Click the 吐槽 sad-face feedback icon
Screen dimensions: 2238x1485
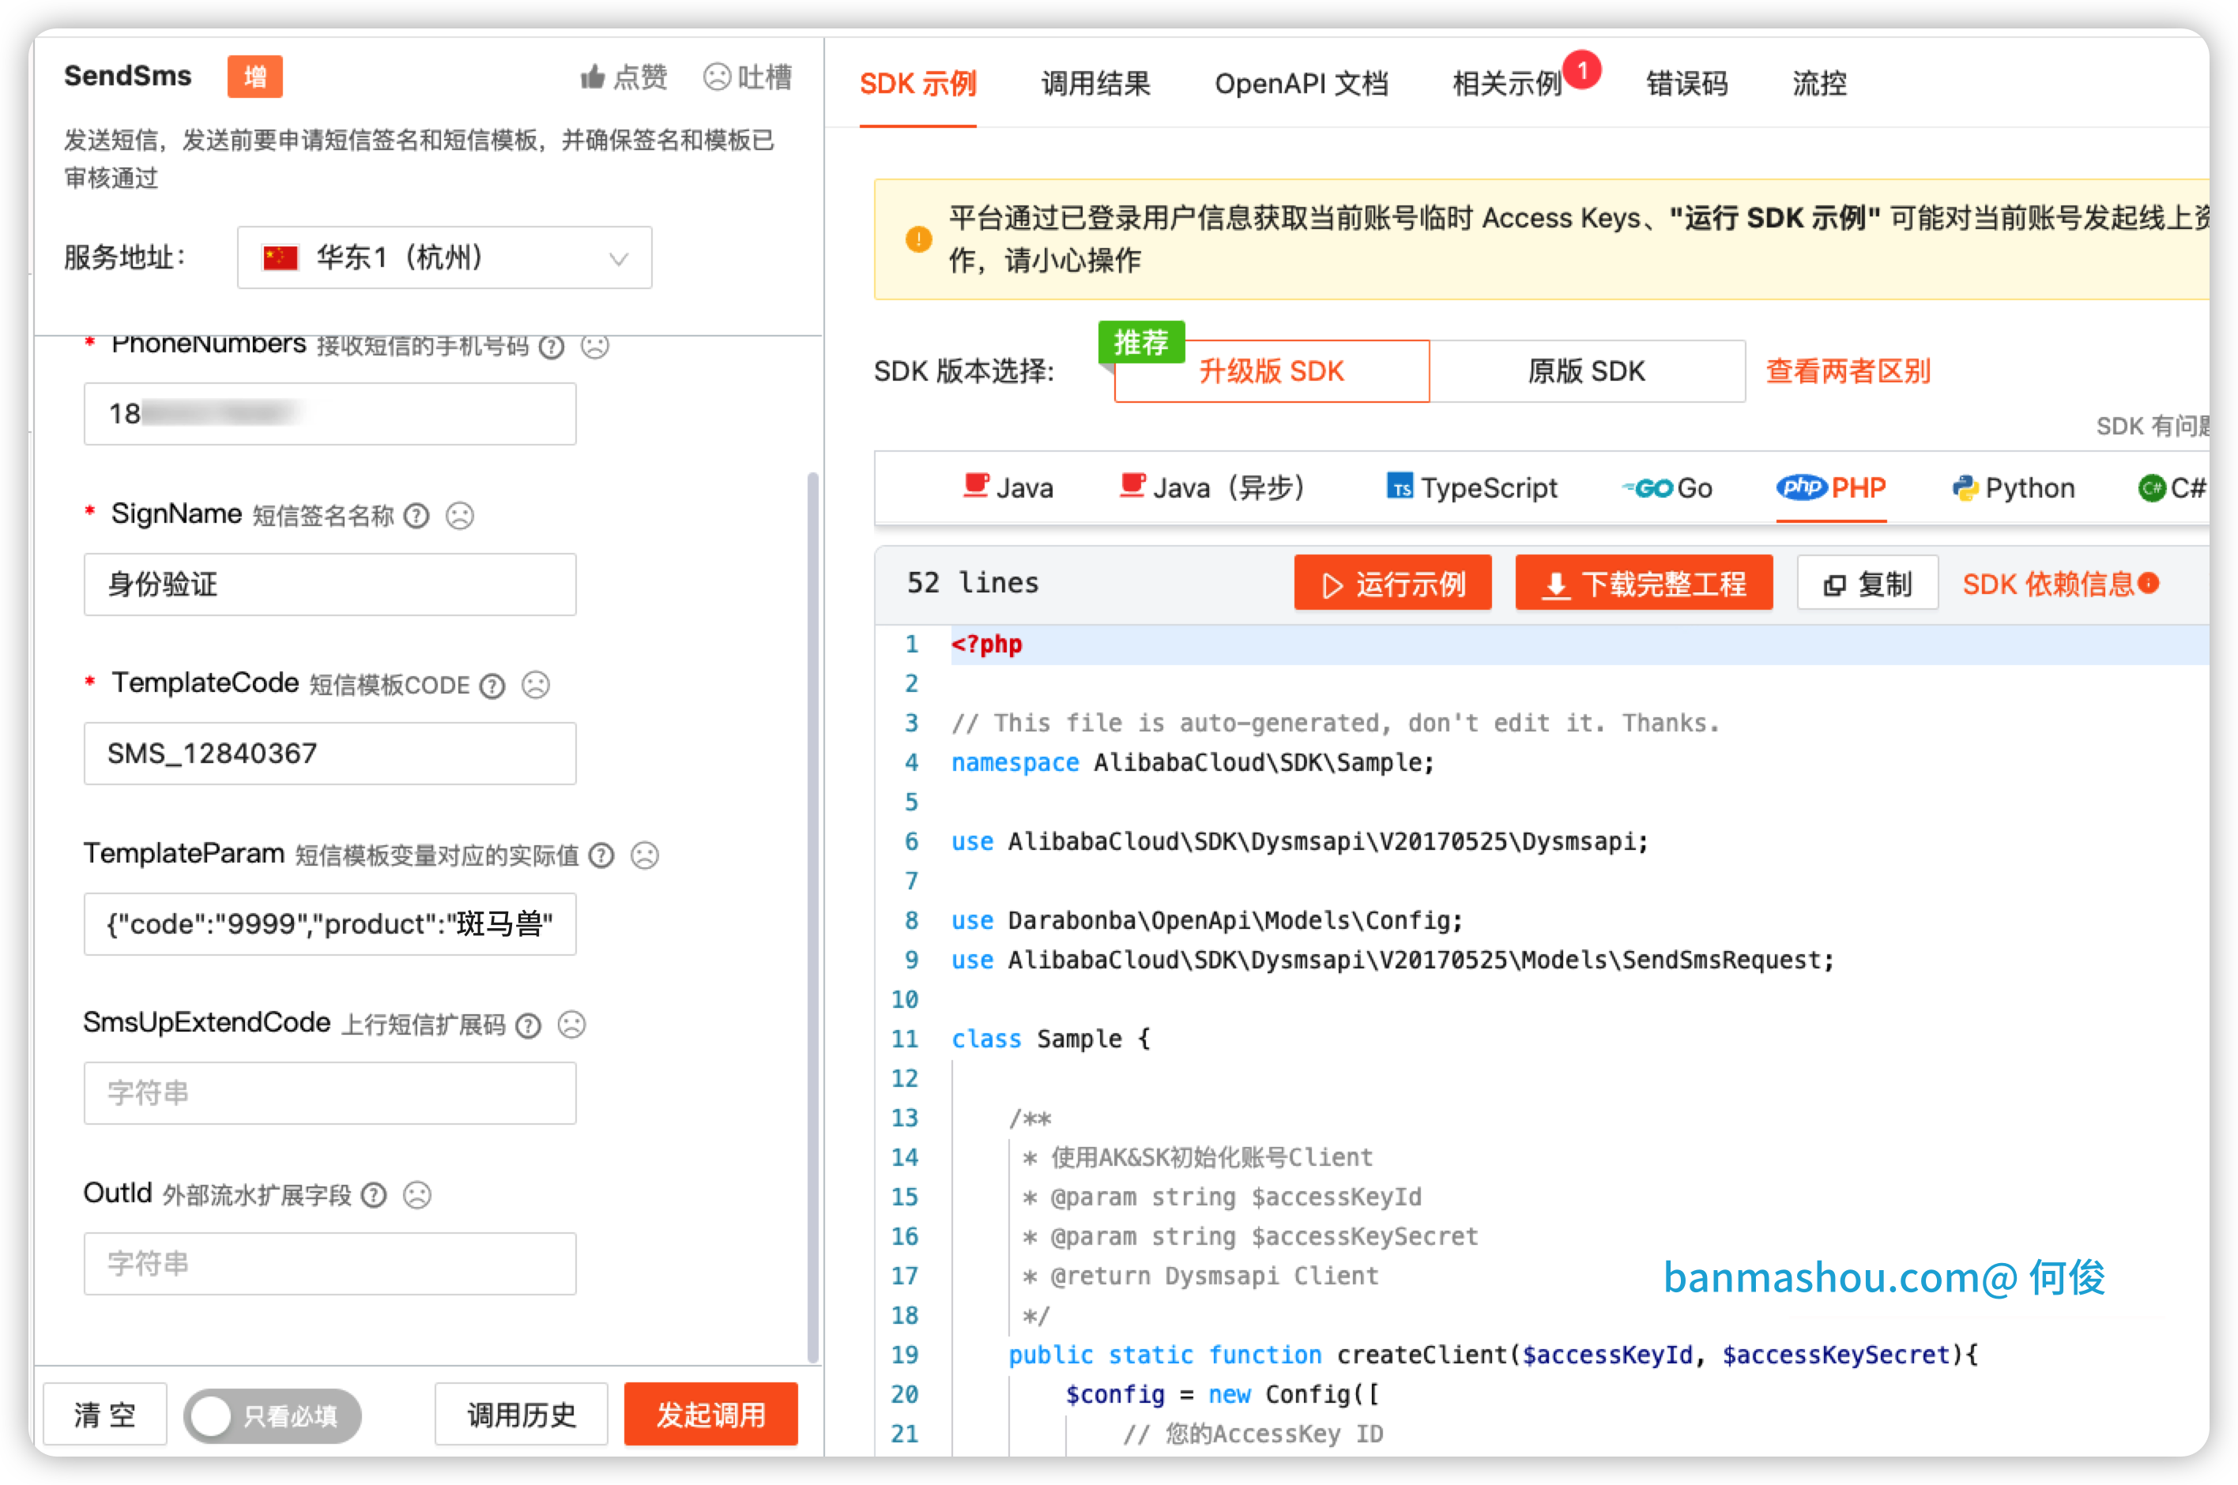718,77
